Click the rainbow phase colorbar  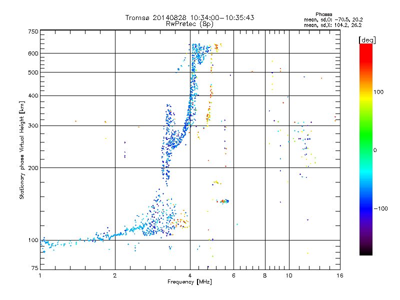click(366, 149)
